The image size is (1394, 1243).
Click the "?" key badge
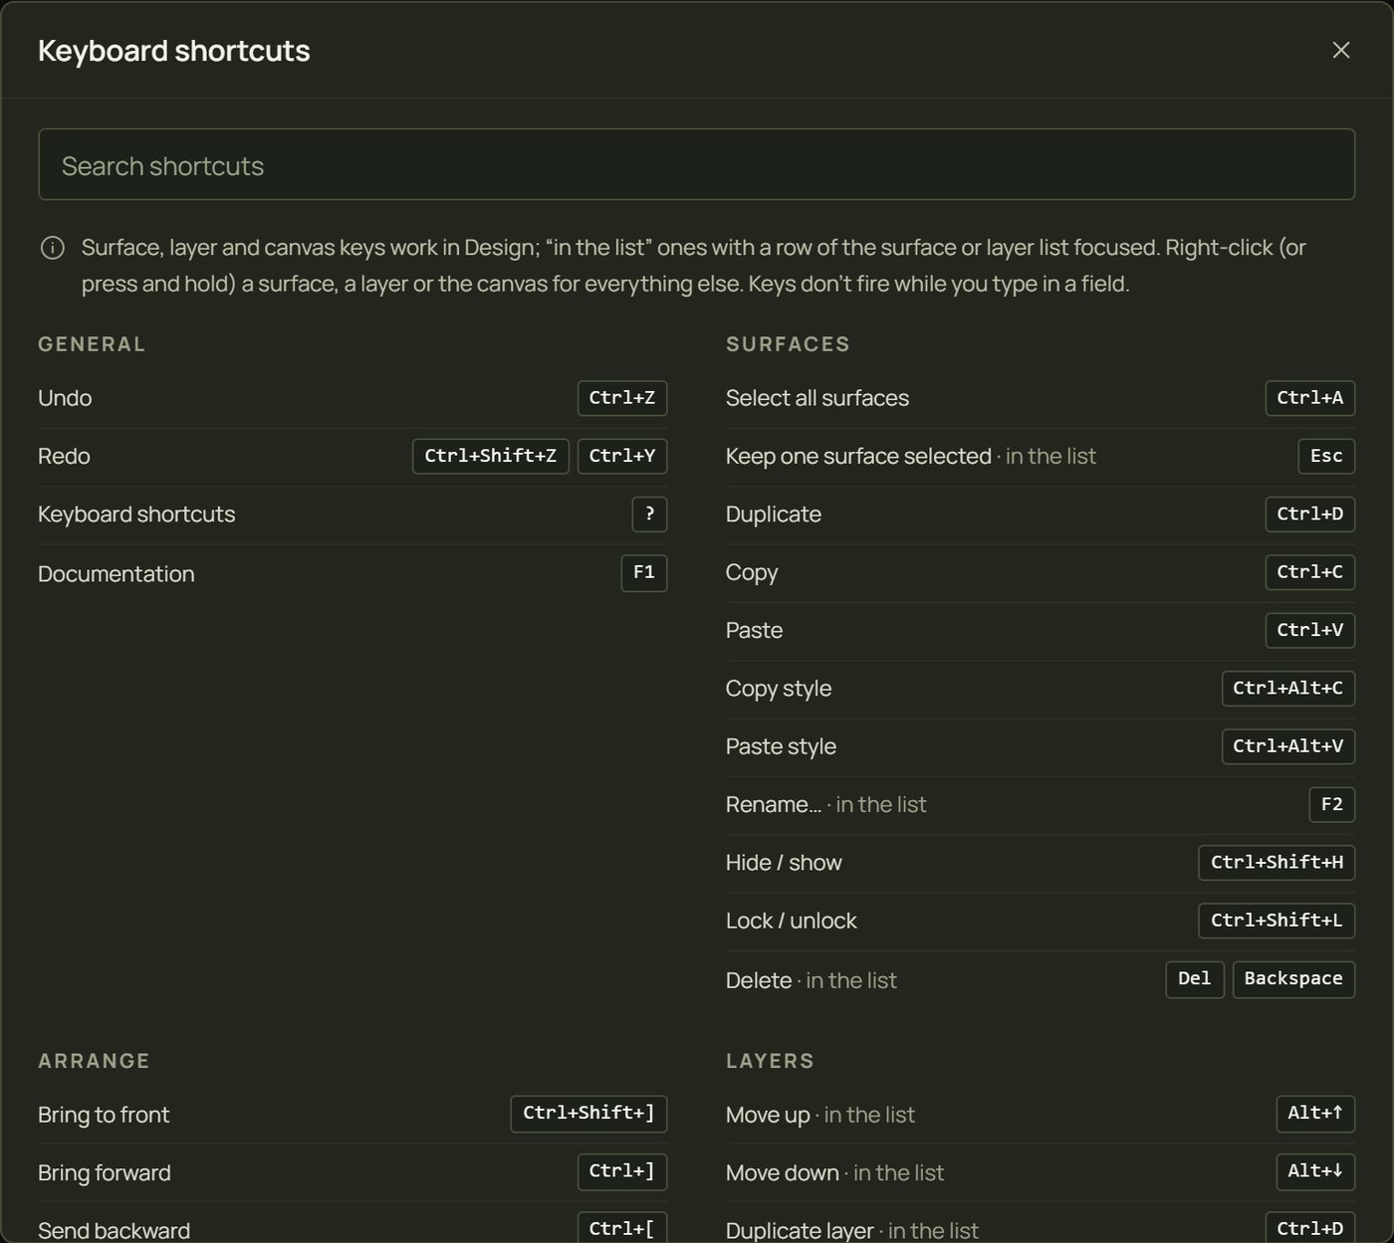point(649,515)
